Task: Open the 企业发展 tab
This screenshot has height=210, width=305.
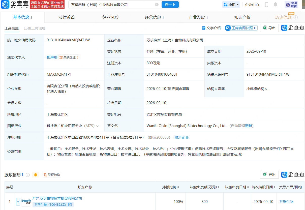Action: click(x=198, y=17)
